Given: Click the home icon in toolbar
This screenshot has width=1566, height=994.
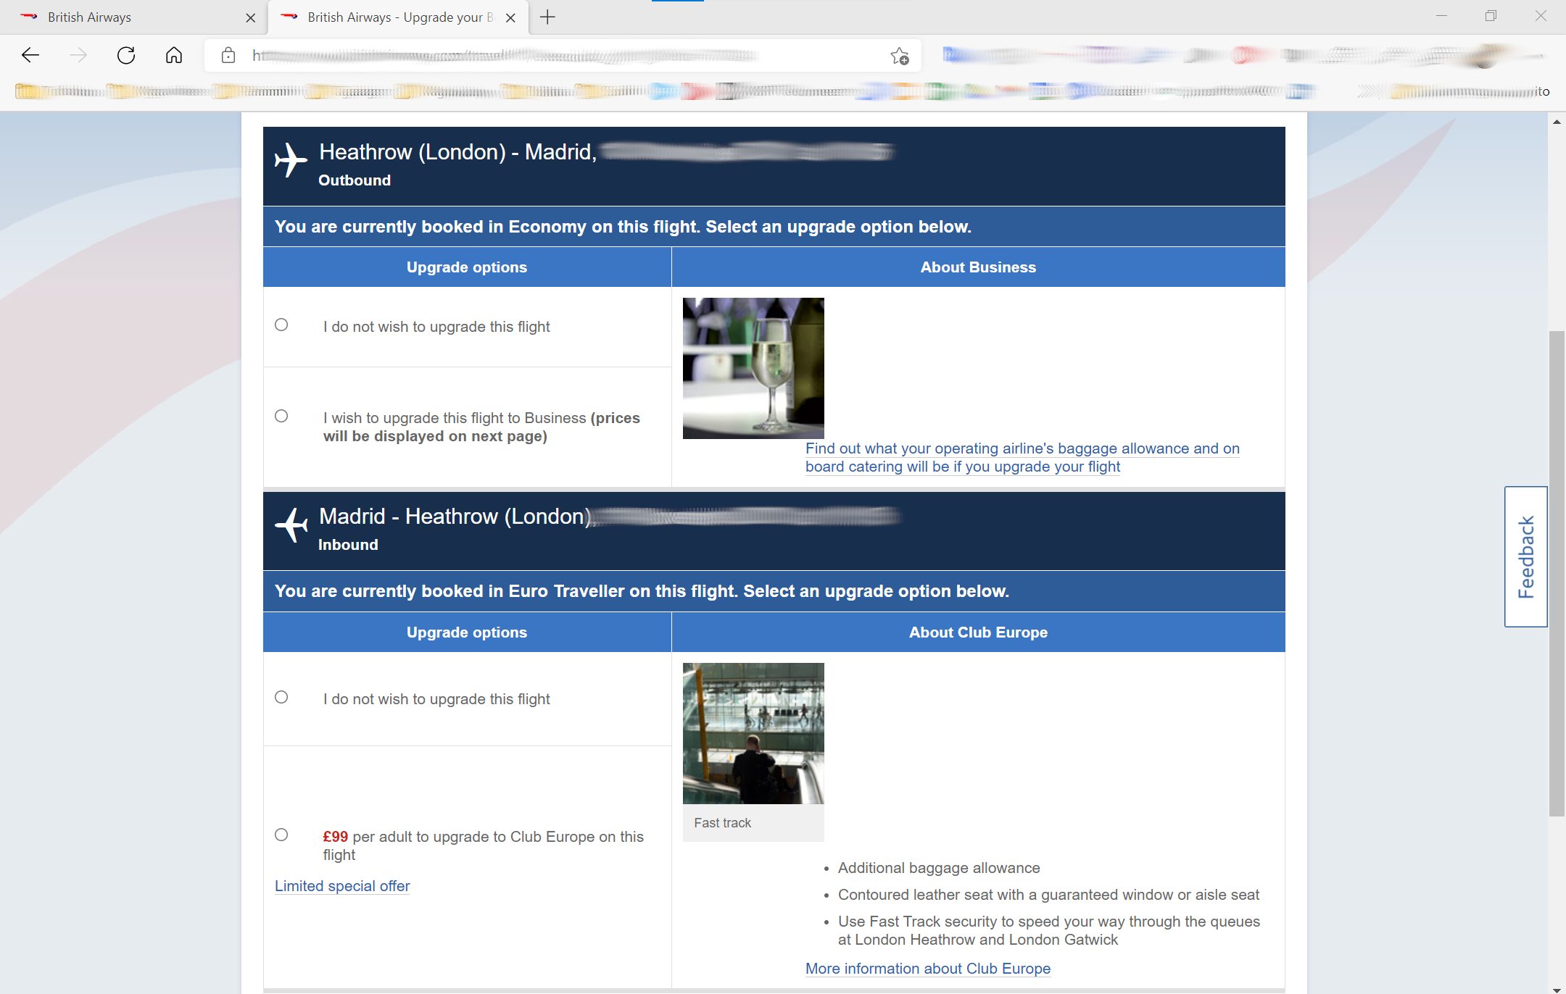Looking at the screenshot, I should pos(174,55).
